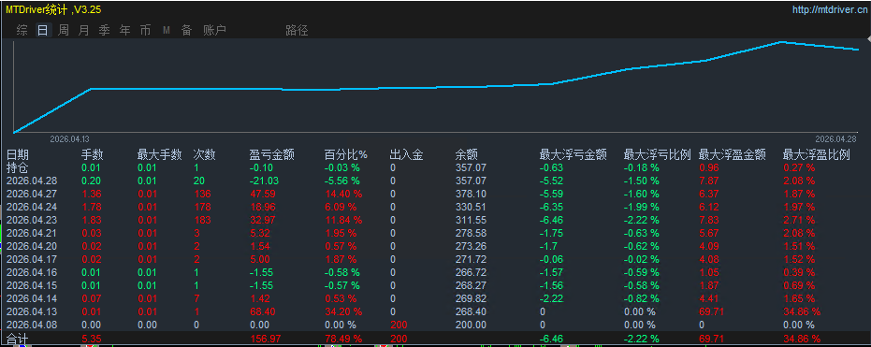Screen dimensions: 871x347
Task: Select the 2026.04.27 row date
Action: click(x=32, y=194)
